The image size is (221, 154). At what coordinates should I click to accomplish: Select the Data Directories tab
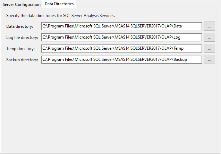tap(59, 4)
